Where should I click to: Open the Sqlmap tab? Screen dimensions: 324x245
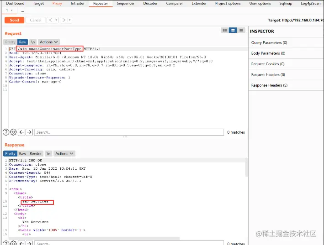286,3
